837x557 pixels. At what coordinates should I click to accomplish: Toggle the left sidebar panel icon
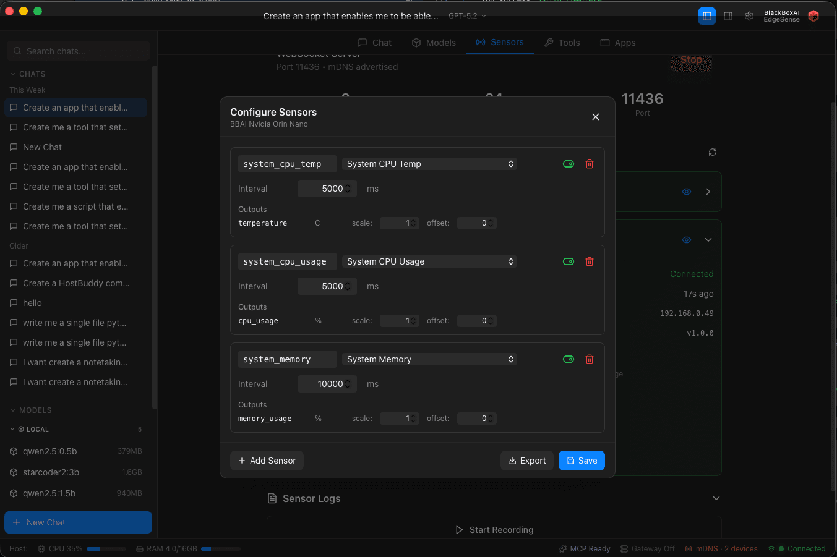tap(707, 16)
